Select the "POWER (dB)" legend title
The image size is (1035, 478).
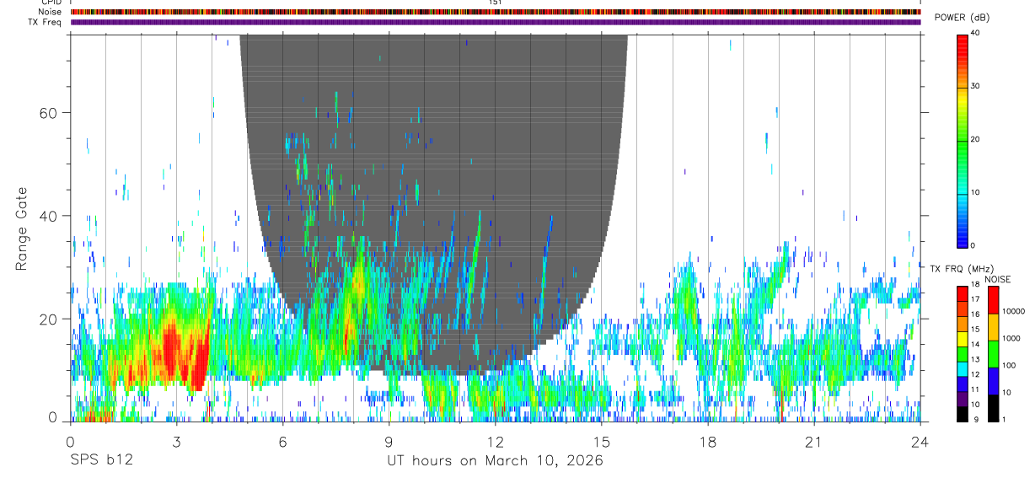pos(962,18)
